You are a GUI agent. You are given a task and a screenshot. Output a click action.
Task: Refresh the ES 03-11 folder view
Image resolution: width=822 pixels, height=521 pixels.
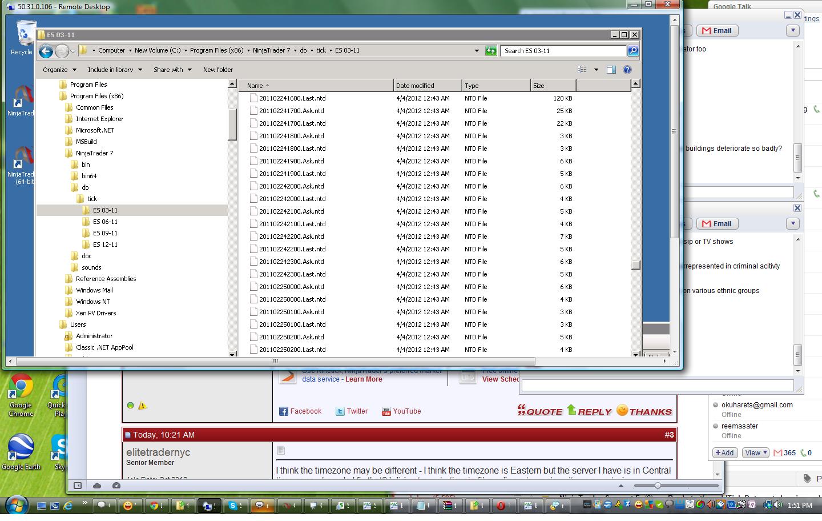[x=491, y=51]
